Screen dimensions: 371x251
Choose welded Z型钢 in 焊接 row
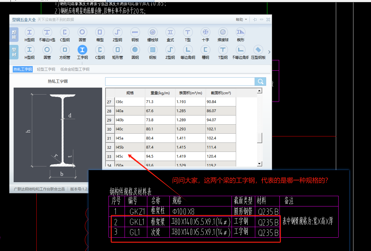(117, 35)
